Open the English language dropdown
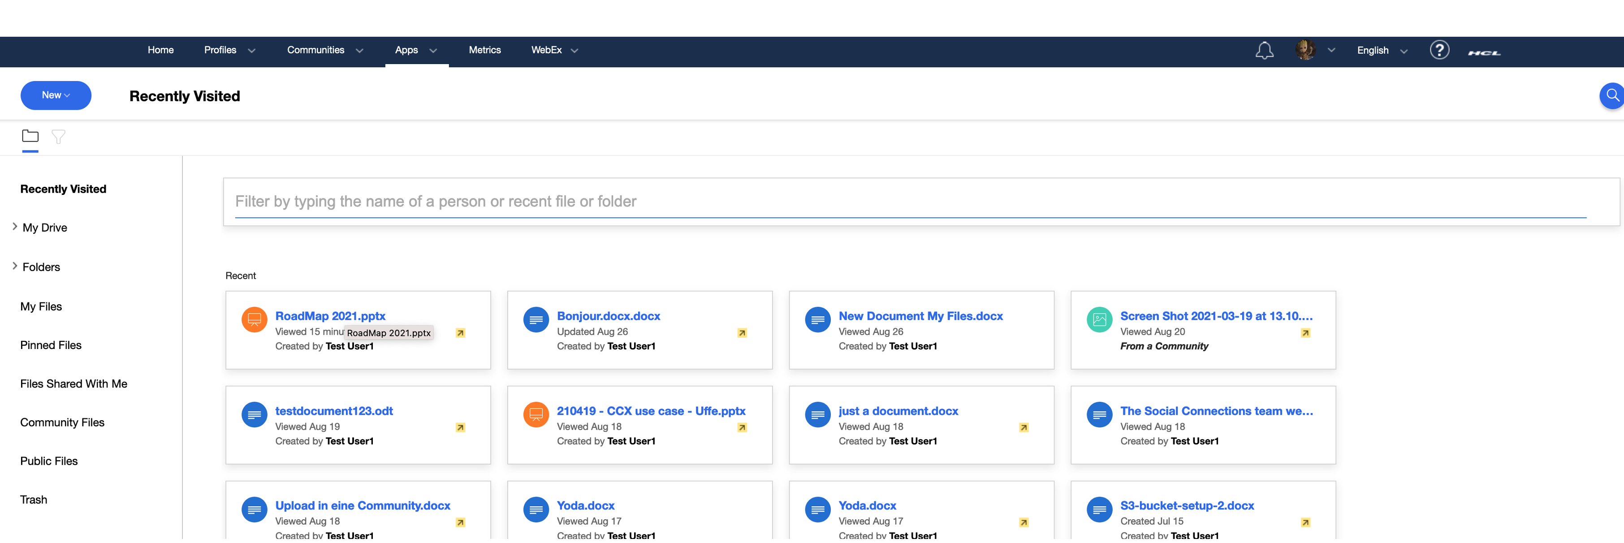This screenshot has width=1624, height=543. pos(1382,50)
